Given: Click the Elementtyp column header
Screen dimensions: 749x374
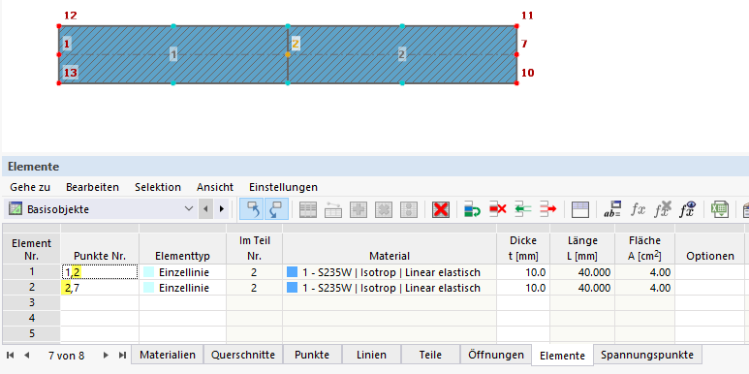Looking at the screenshot, I should pos(182,248).
